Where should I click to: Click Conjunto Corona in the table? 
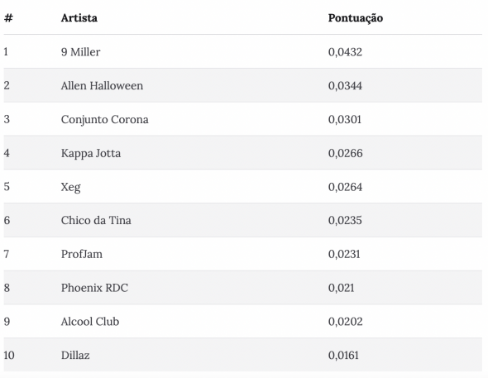coord(104,119)
